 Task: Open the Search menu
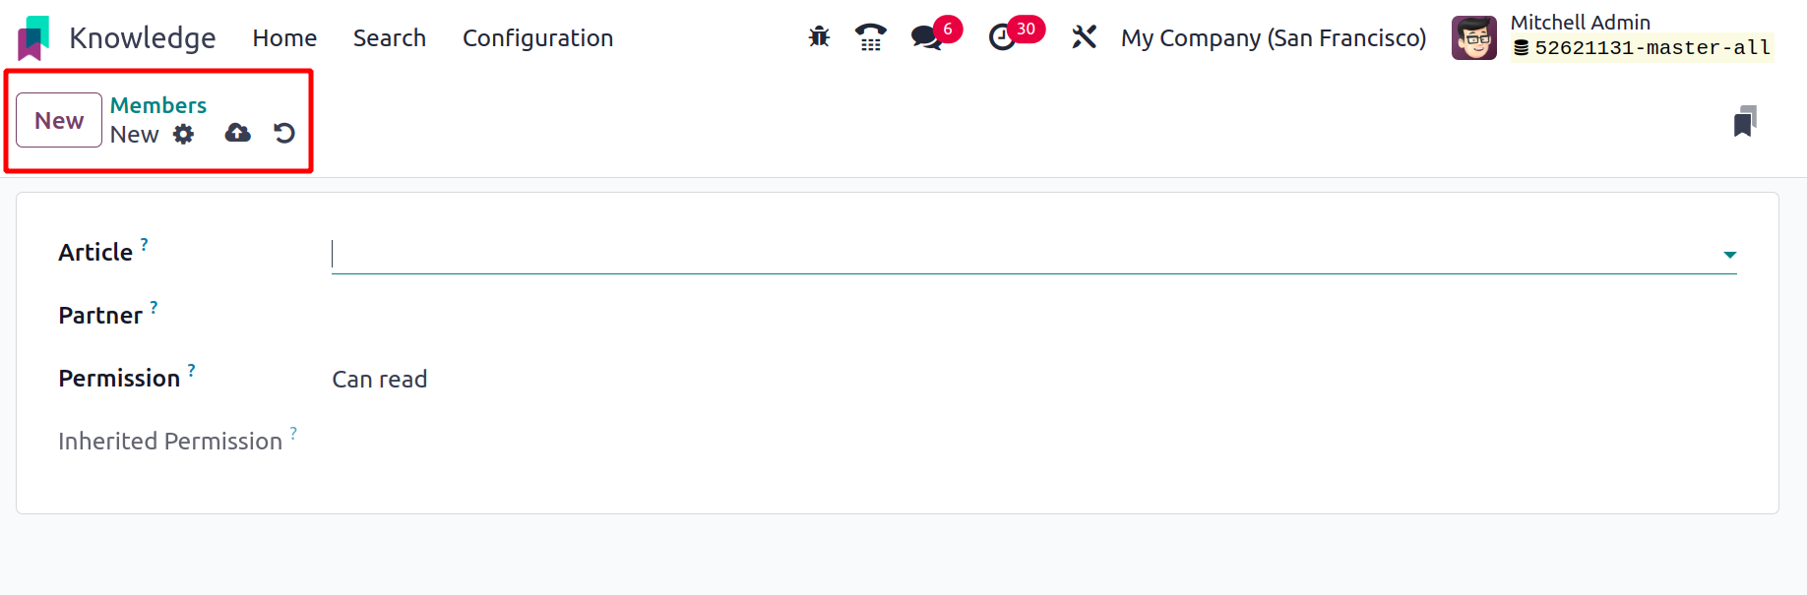390,37
